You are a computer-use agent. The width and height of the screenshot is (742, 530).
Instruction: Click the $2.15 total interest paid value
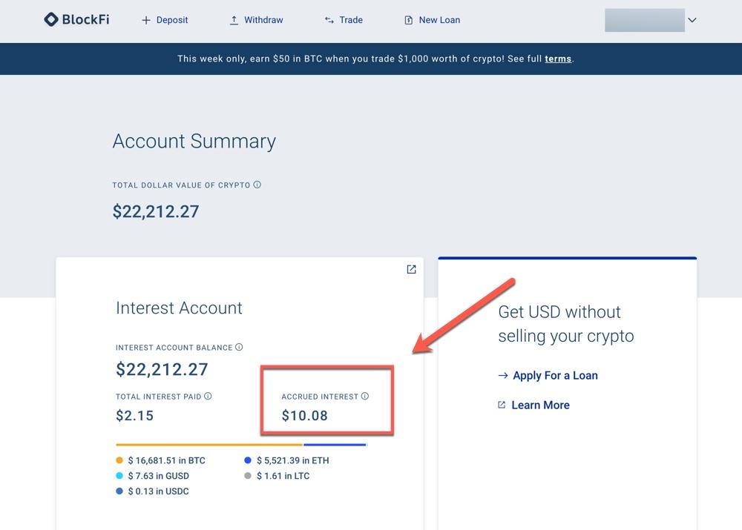[x=135, y=416]
